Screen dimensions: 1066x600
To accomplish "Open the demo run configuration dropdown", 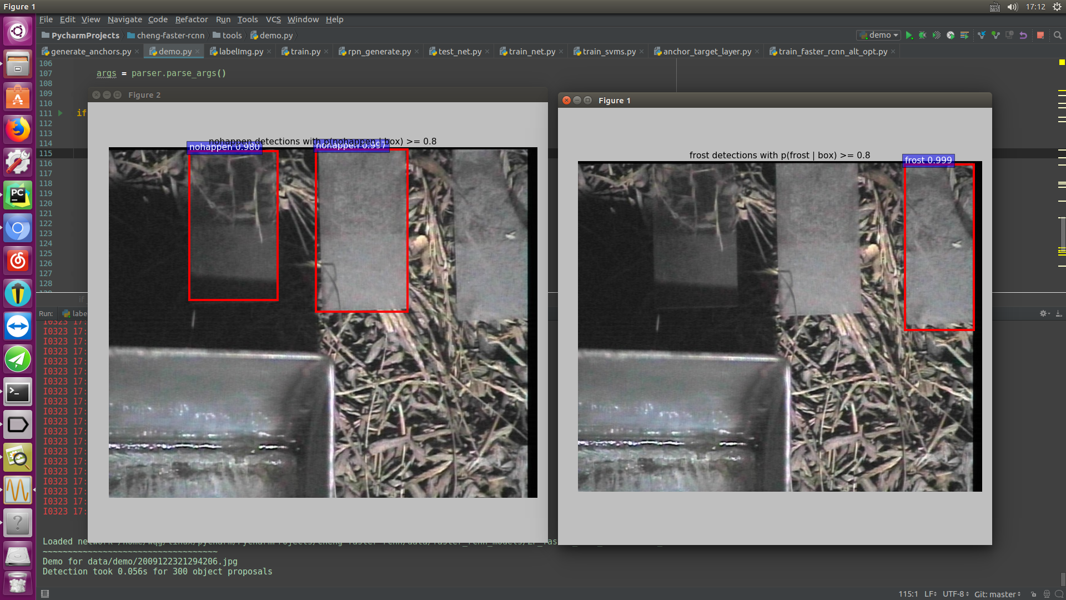I will pos(878,35).
